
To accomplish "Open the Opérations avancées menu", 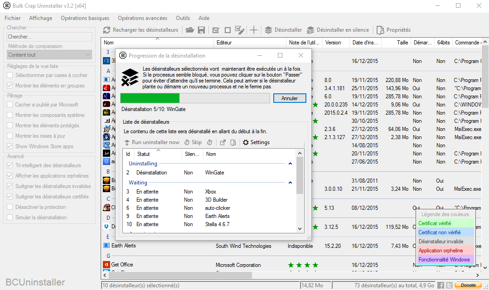I will coord(142,18).
